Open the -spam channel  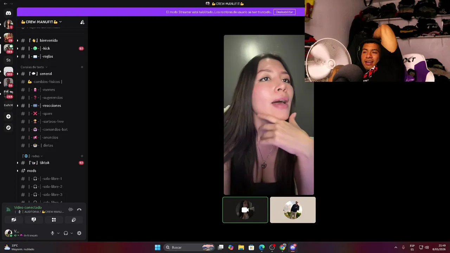(52, 113)
